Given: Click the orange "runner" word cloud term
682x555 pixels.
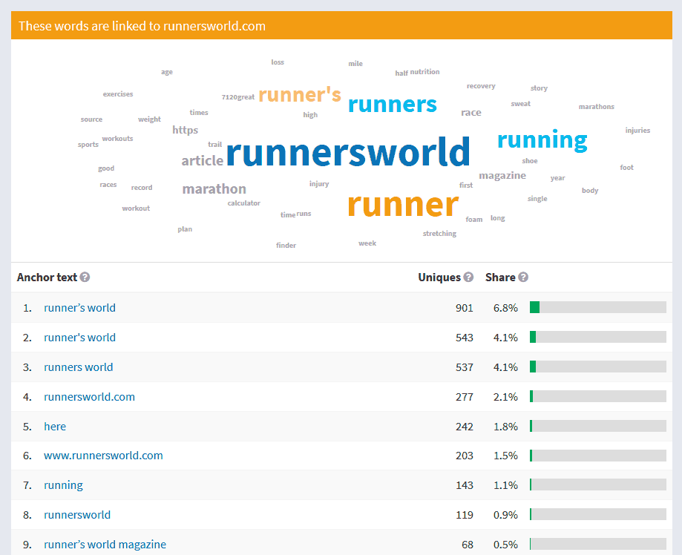Looking at the screenshot, I should (x=403, y=205).
